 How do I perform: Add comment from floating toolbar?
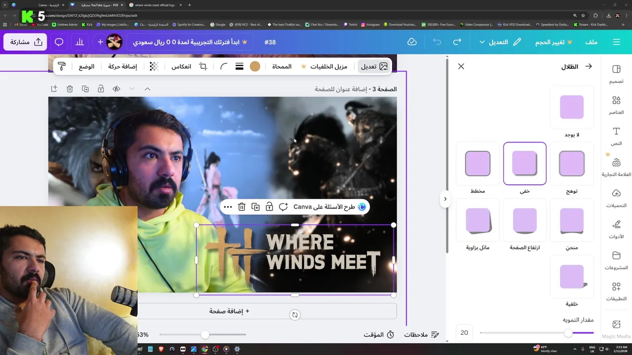(x=283, y=207)
